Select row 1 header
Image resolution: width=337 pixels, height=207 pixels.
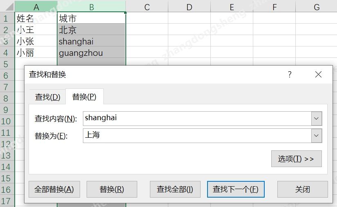(x=6, y=18)
